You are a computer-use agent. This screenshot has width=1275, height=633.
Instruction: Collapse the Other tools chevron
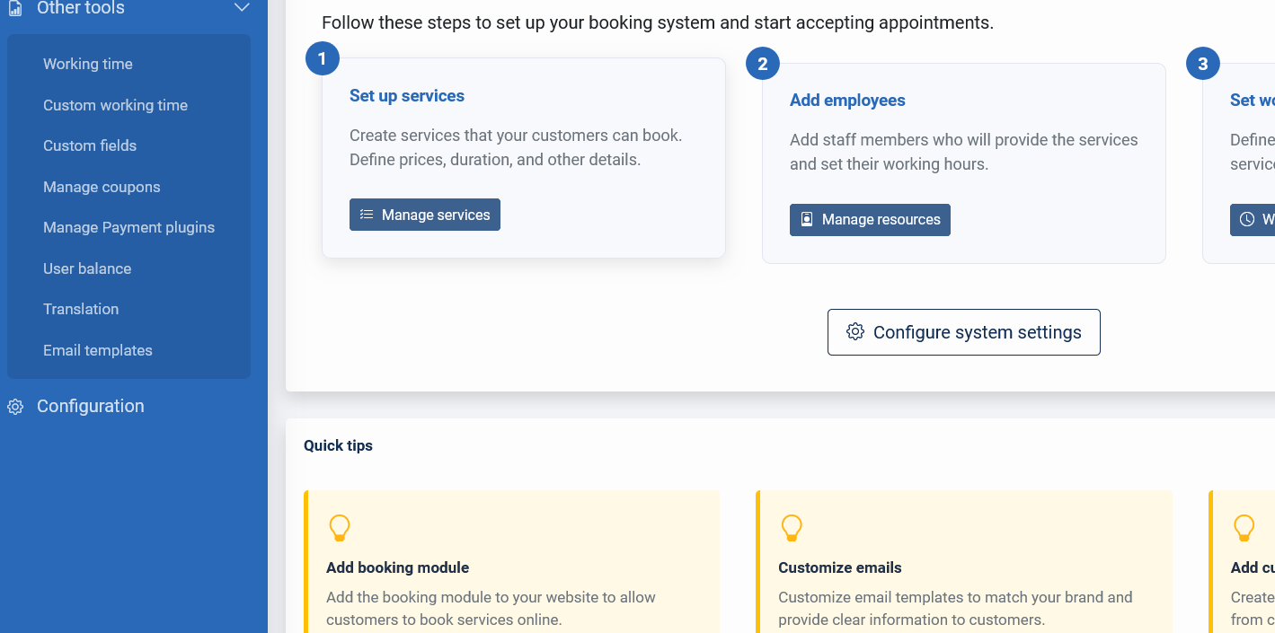pyautogui.click(x=241, y=8)
